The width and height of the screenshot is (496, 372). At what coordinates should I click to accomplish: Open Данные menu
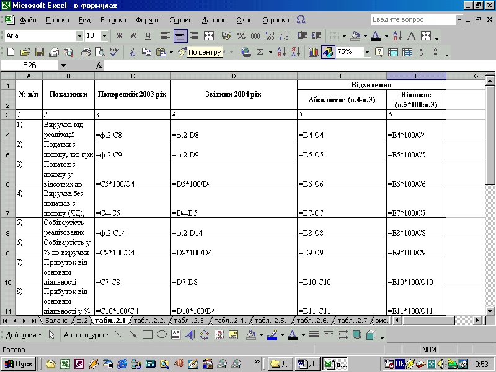pos(214,20)
